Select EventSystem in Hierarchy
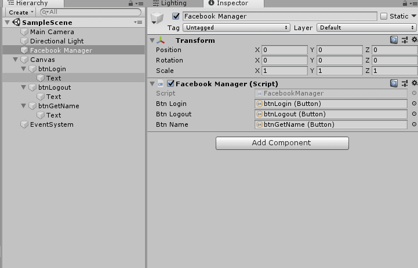This screenshot has height=268, width=418. pos(74,124)
